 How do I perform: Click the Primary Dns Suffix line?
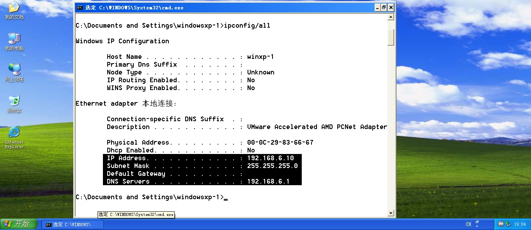click(175, 65)
